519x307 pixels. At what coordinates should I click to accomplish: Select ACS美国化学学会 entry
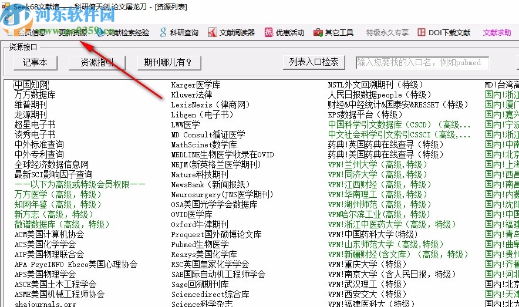click(45, 244)
